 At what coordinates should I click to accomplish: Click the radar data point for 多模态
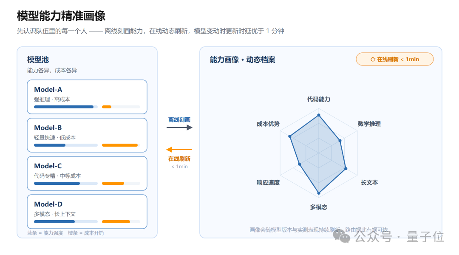pyautogui.click(x=319, y=193)
